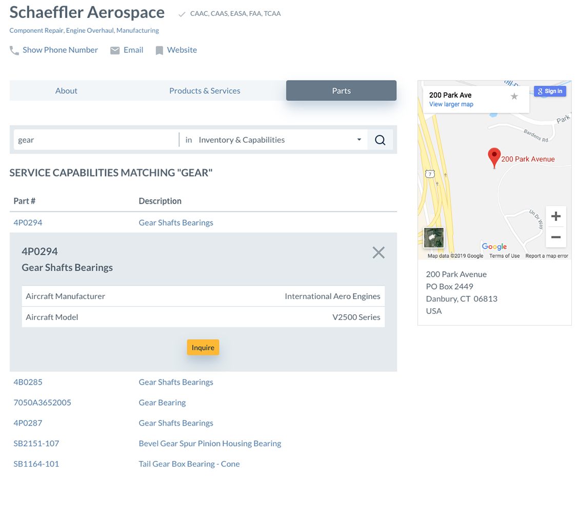Screen dimensions: 580x521
Task: Click the phone icon beside Show Phone Number
Action: coord(14,50)
